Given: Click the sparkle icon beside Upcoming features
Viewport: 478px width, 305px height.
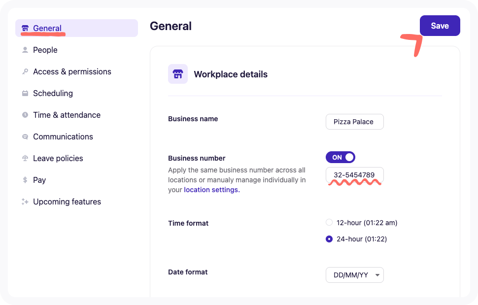Looking at the screenshot, I should (24, 202).
